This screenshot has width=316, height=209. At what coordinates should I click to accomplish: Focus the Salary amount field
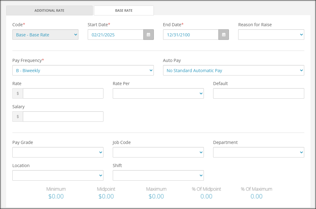point(63,117)
